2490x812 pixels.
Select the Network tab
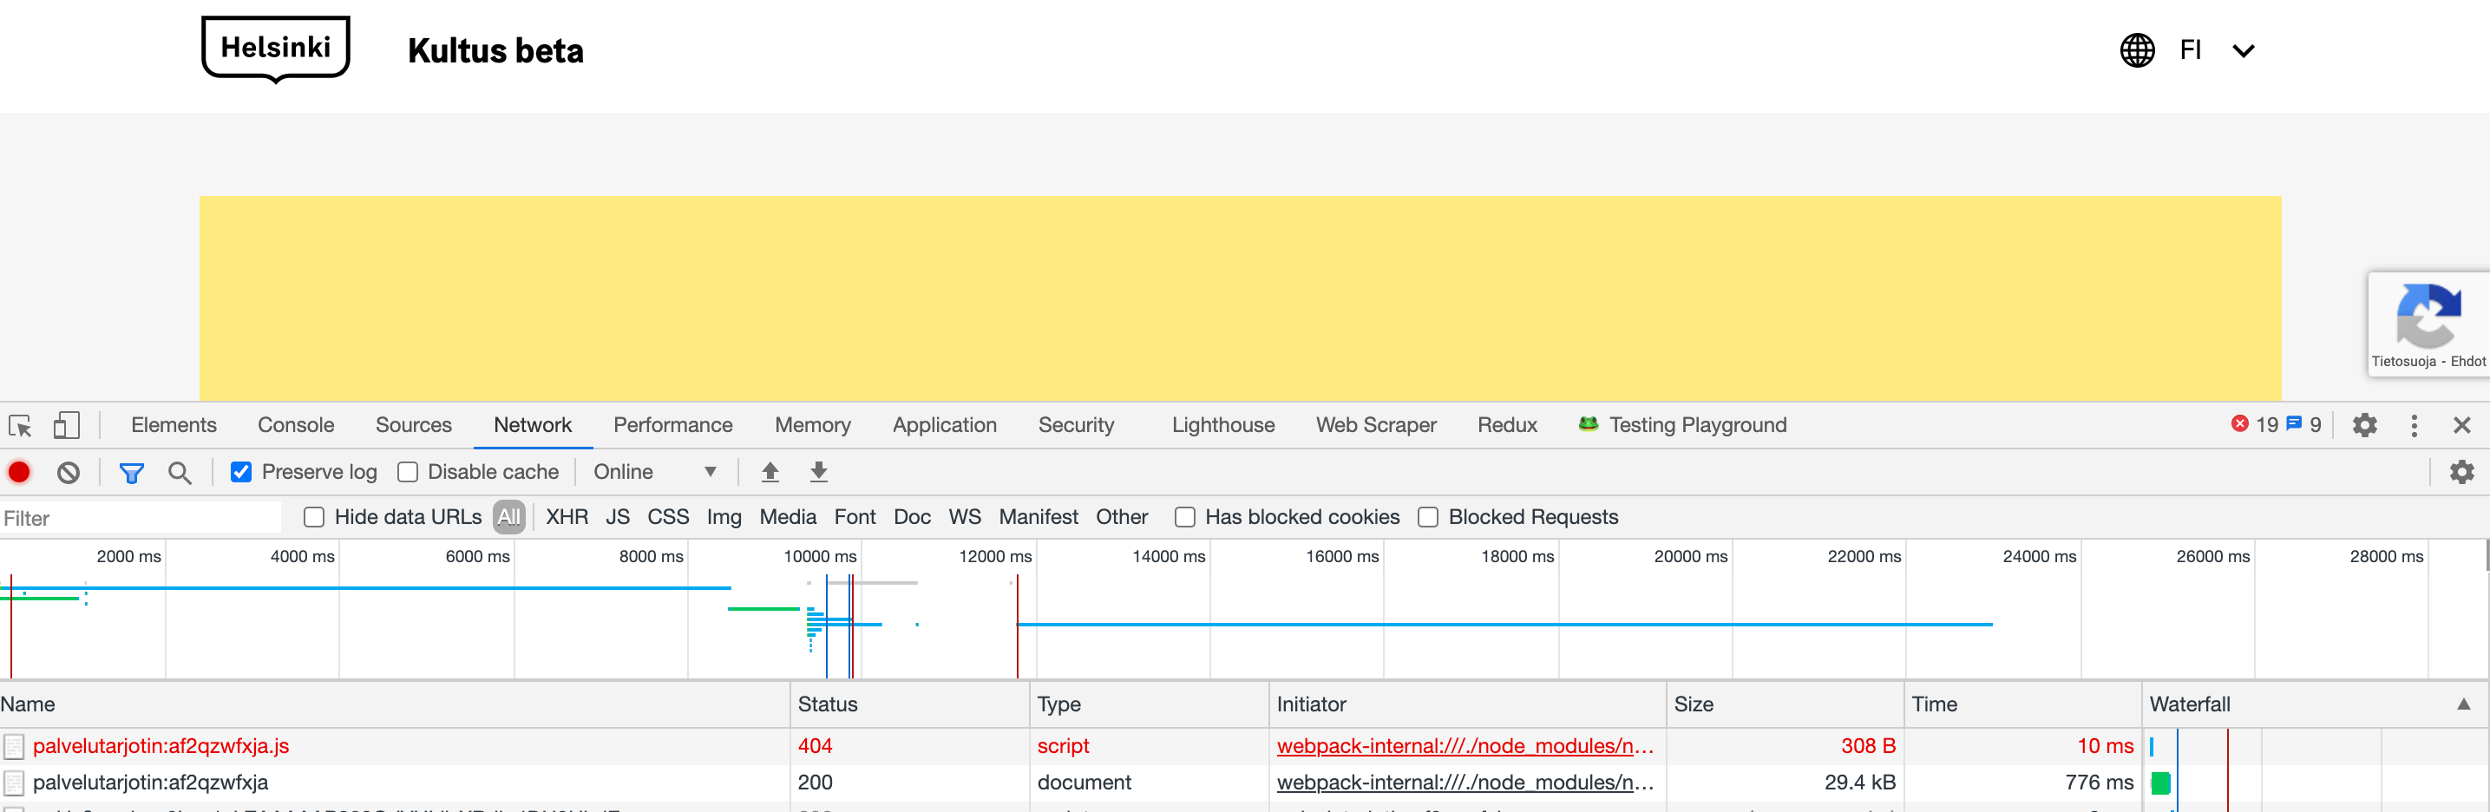click(533, 425)
